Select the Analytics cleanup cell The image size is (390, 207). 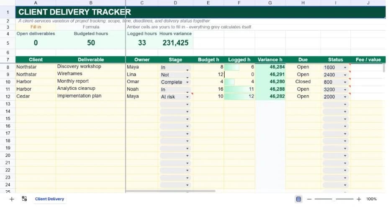coord(91,89)
